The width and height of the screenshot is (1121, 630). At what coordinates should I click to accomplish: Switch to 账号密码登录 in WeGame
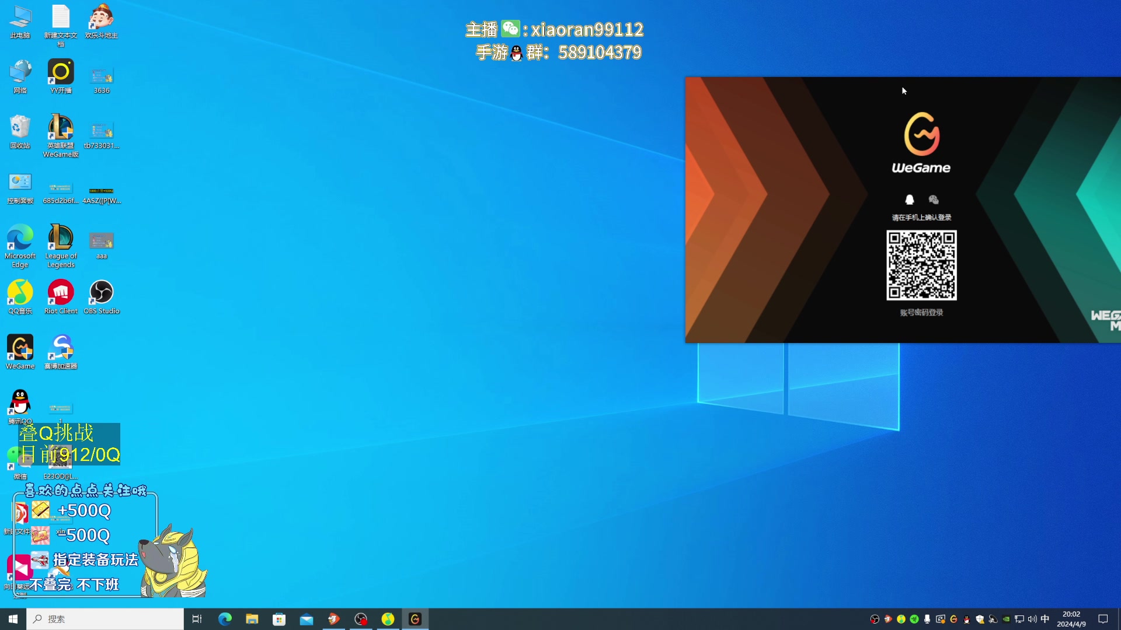click(x=921, y=313)
